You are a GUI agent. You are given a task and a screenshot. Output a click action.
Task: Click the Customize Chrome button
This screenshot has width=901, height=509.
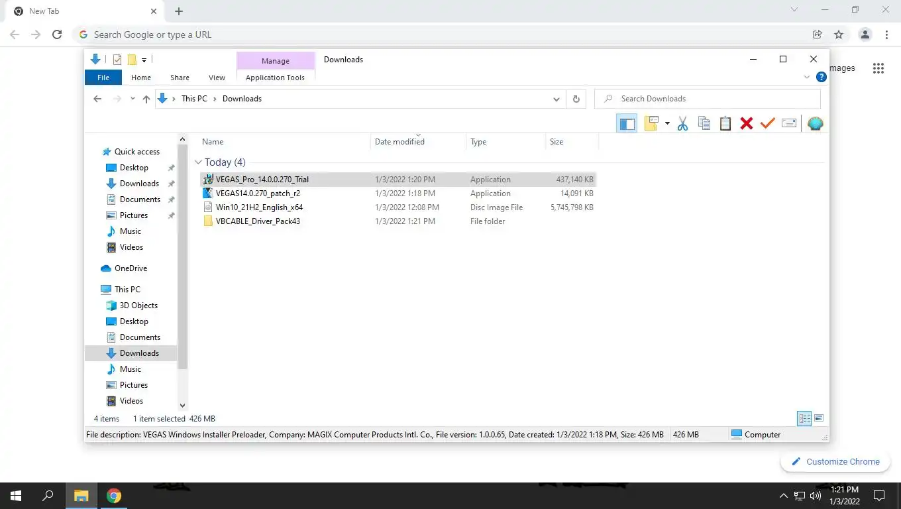pyautogui.click(x=835, y=462)
